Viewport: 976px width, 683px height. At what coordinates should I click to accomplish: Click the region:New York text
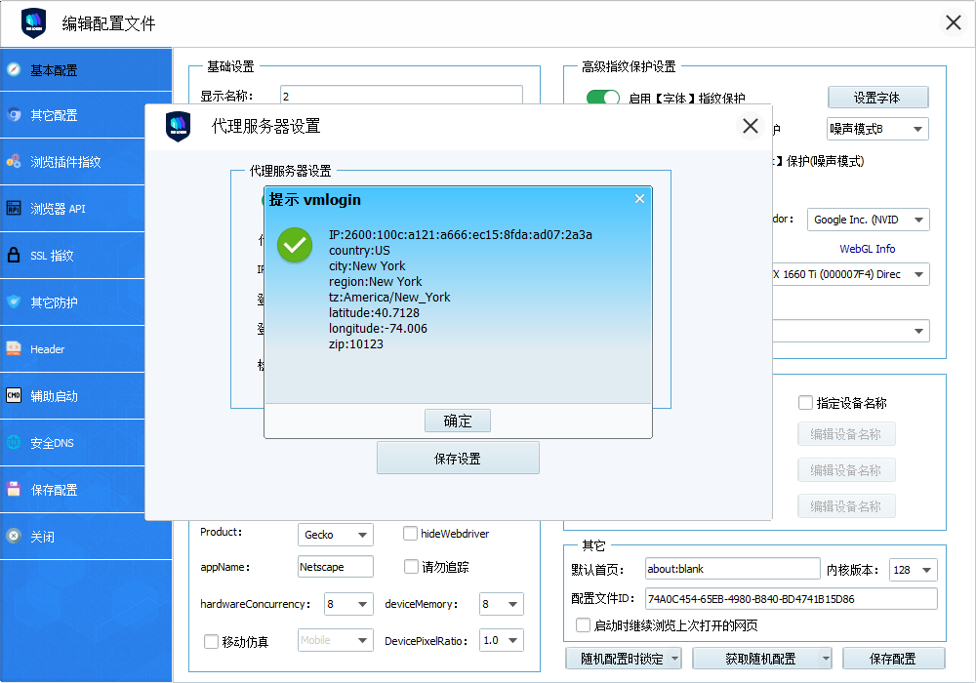[x=376, y=281]
